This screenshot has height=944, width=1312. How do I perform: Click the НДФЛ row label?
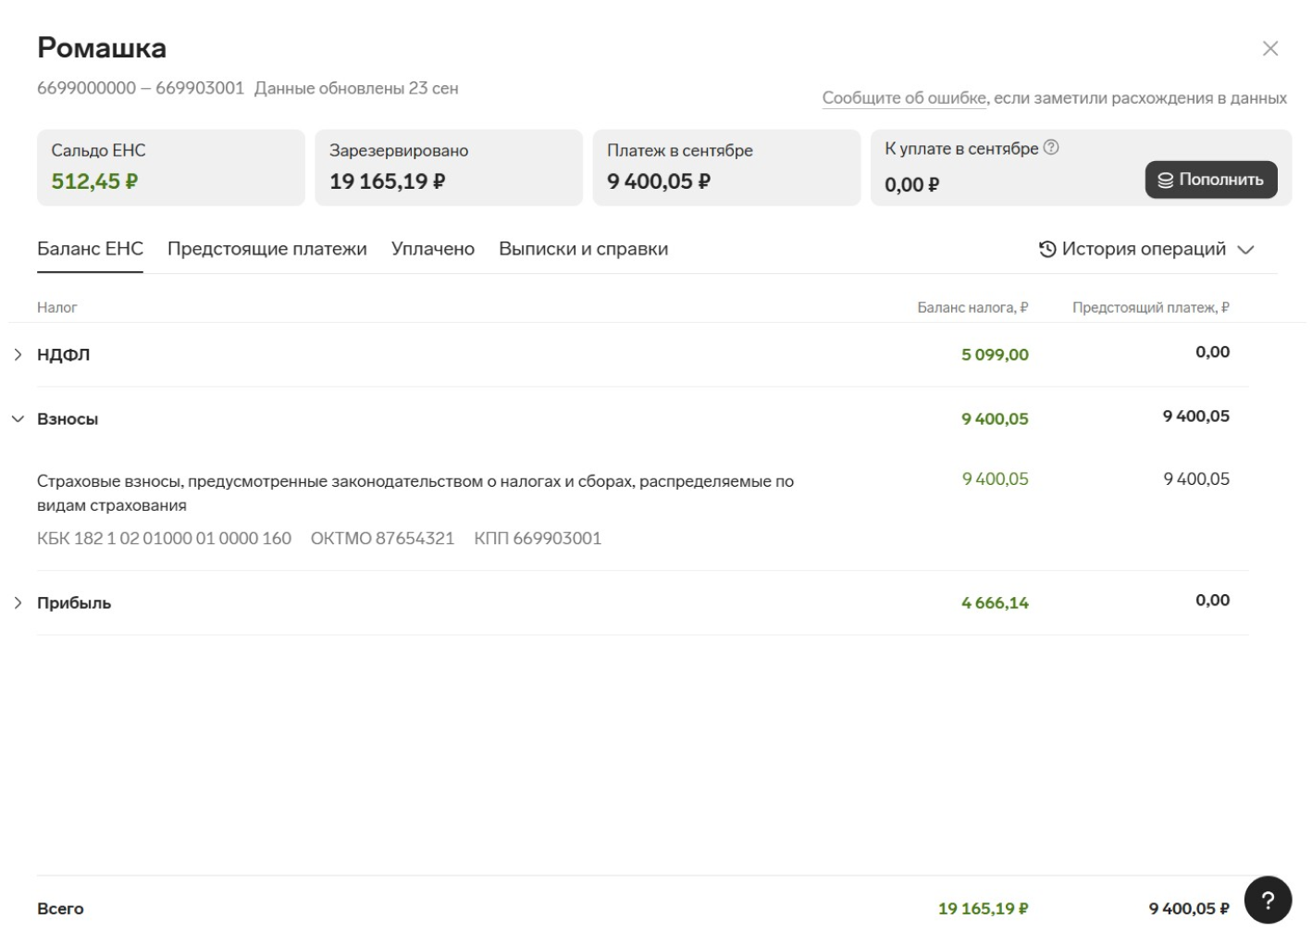tap(64, 354)
